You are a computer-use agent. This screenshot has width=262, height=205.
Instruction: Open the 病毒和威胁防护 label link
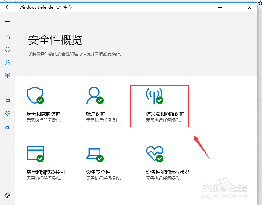(x=43, y=114)
